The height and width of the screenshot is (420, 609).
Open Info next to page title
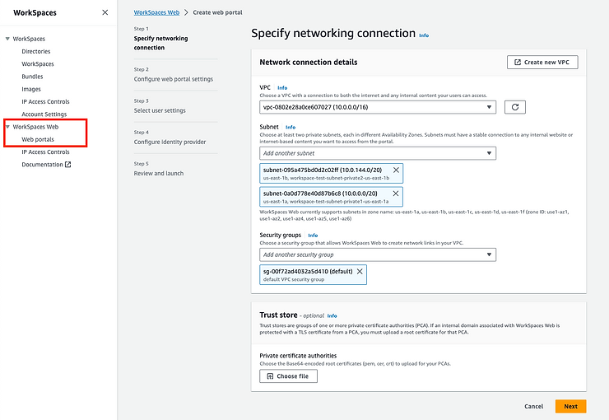point(424,35)
